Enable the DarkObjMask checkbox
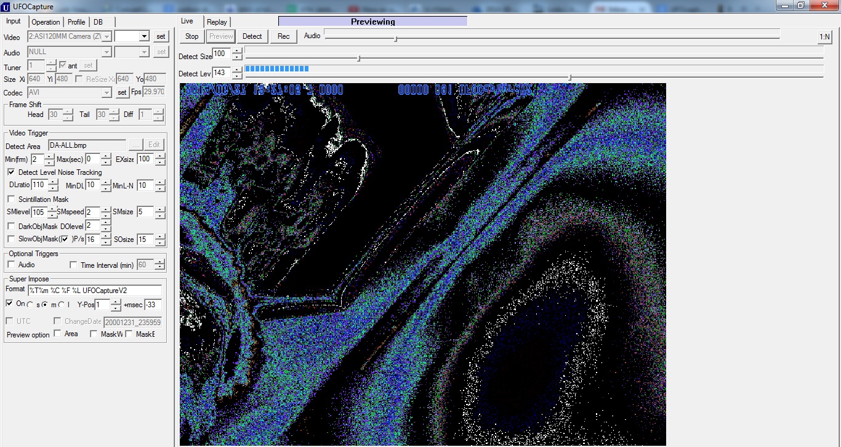This screenshot has width=841, height=447. 11,227
